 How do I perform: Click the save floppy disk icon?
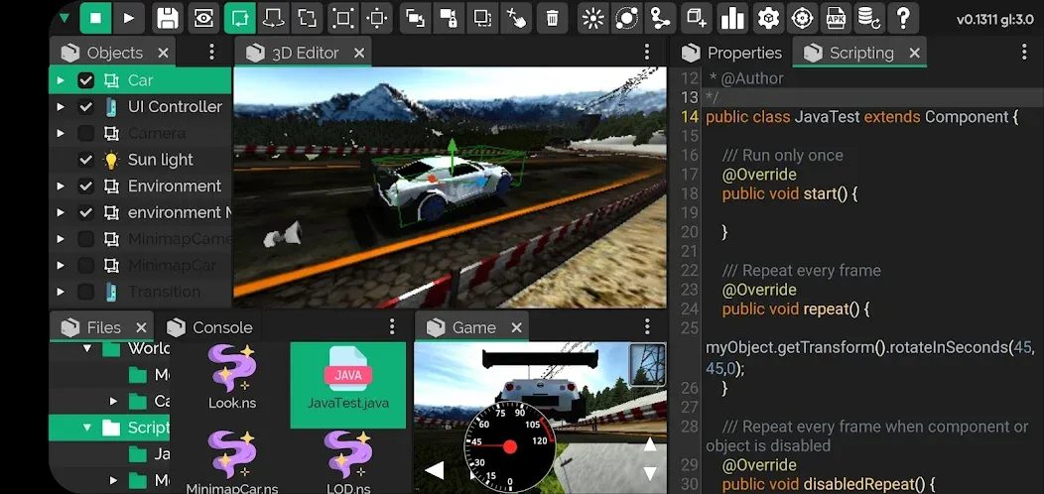(167, 18)
